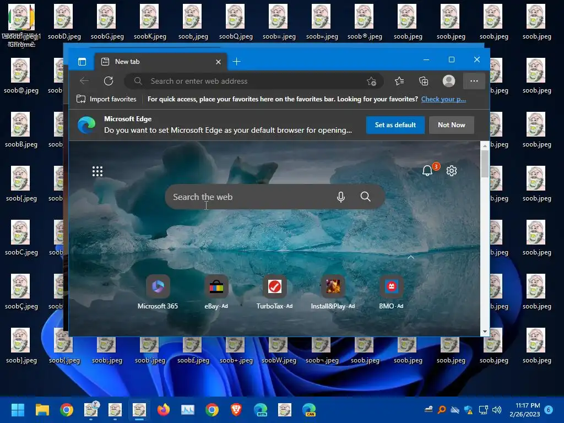The image size is (564, 423).
Task: Open the BMO quick link
Action: 392,292
